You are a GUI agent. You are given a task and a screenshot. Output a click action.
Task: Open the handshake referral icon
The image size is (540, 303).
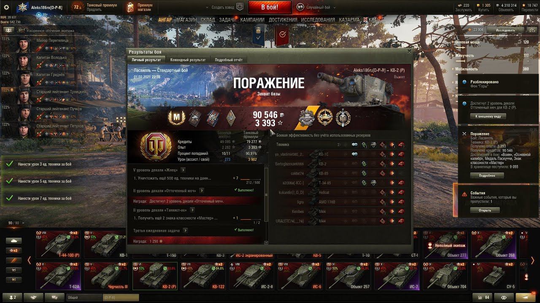(33, 297)
